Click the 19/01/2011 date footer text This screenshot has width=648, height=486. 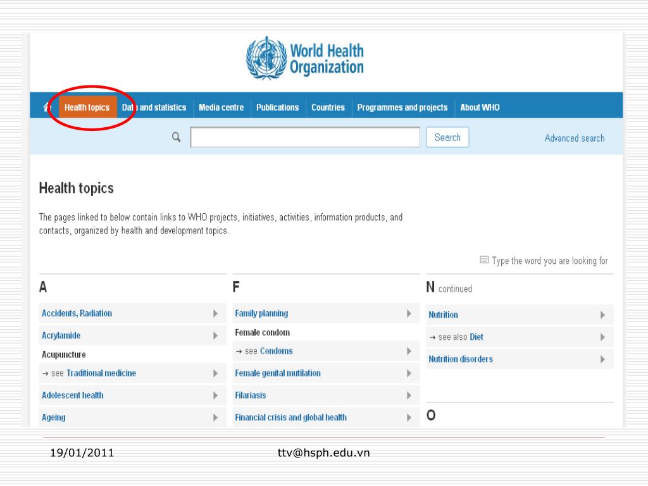pos(82,453)
